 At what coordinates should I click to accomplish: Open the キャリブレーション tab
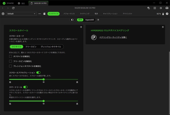[110, 14]
